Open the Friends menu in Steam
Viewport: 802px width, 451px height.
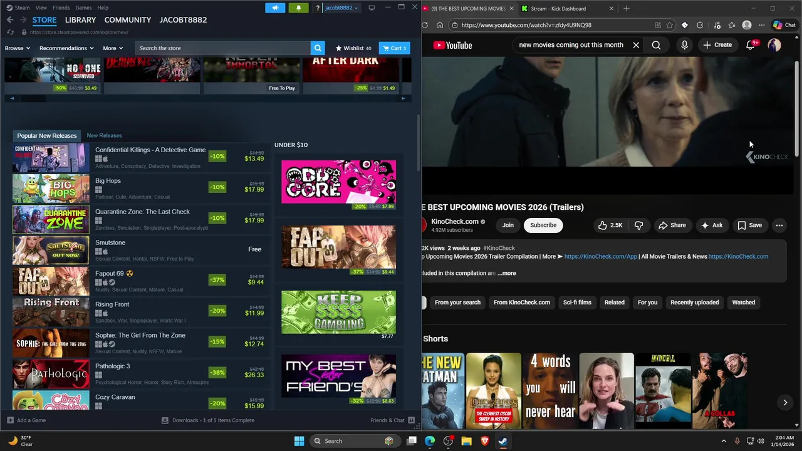tap(61, 8)
